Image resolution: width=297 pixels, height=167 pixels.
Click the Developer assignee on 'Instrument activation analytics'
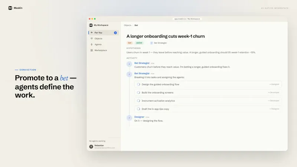(x=273, y=101)
